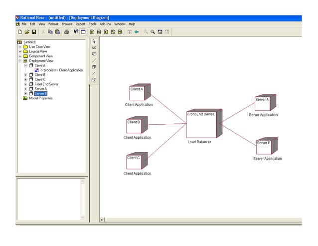
Task: Open the Tools menu
Action: [x=92, y=24]
